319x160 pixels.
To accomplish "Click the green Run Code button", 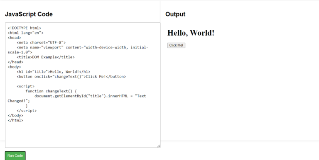I will 15,156.
